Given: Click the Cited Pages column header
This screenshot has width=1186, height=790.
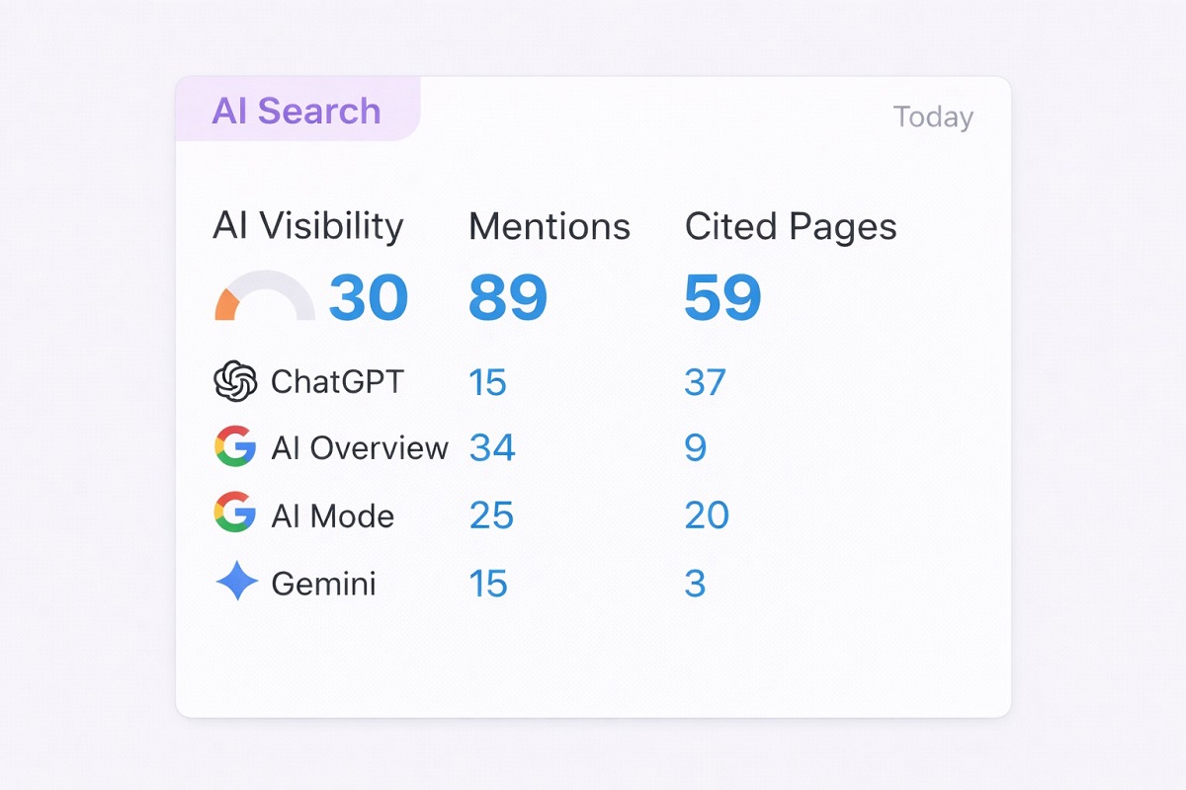Looking at the screenshot, I should (791, 227).
